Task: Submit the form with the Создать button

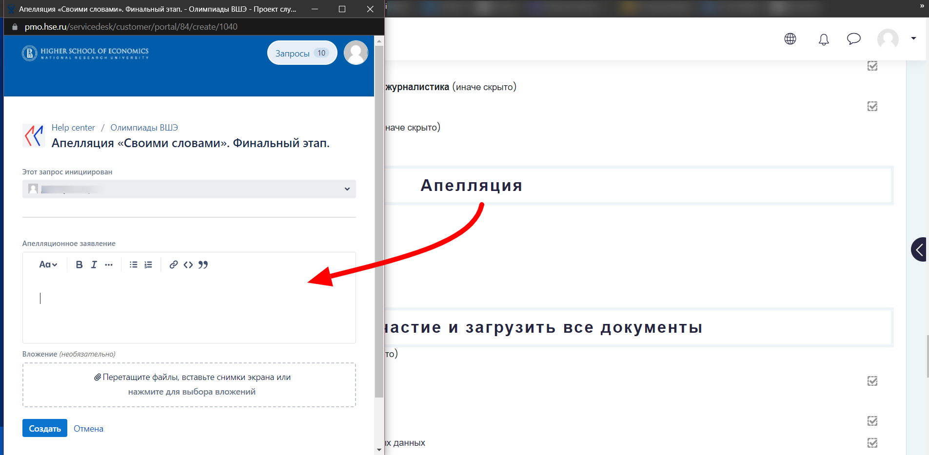Action: [x=44, y=428]
